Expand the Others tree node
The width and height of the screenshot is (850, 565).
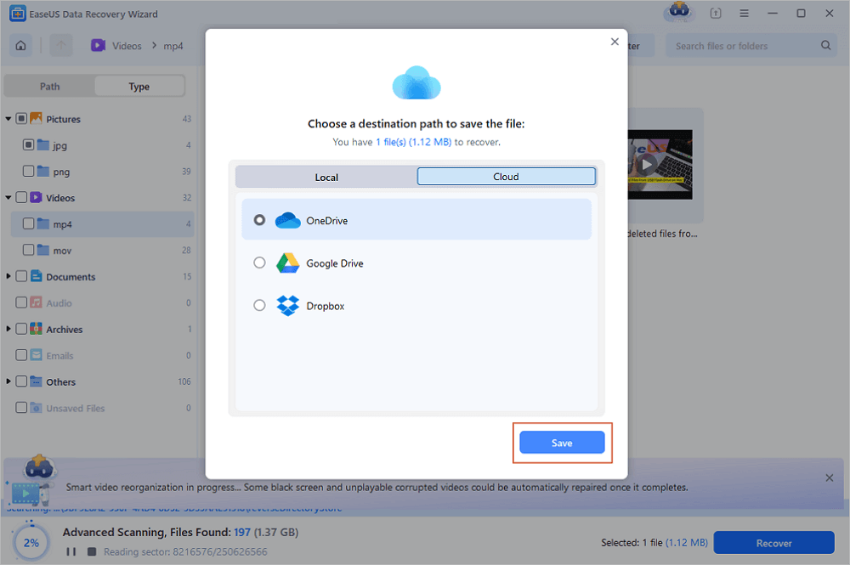(8, 381)
